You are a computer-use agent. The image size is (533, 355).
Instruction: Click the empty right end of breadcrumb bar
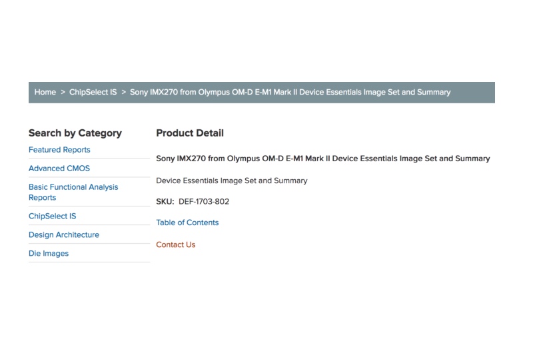click(x=476, y=92)
